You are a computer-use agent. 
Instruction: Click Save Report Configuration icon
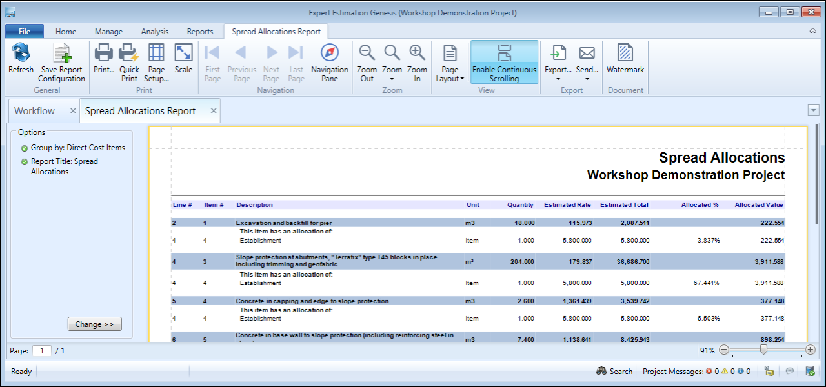click(61, 54)
